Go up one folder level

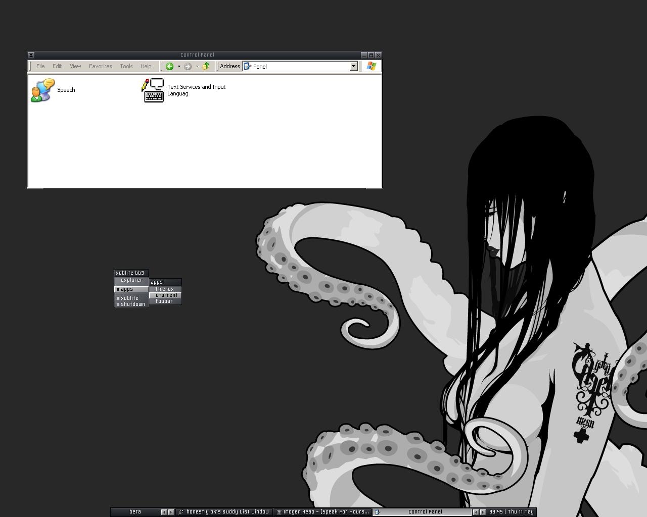[206, 66]
